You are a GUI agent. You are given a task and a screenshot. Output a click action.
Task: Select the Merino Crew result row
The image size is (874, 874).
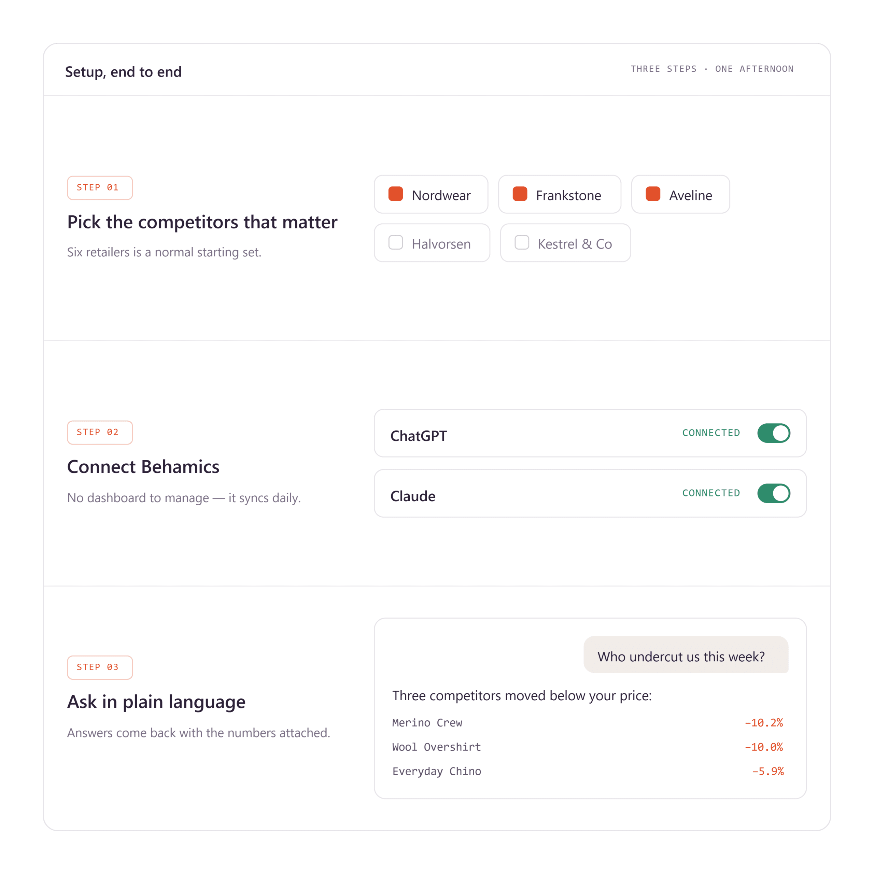coord(588,722)
